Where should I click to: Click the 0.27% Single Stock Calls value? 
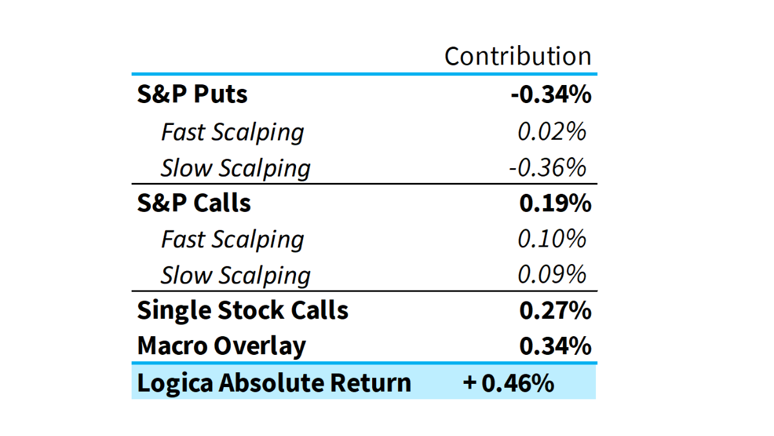pos(555,311)
